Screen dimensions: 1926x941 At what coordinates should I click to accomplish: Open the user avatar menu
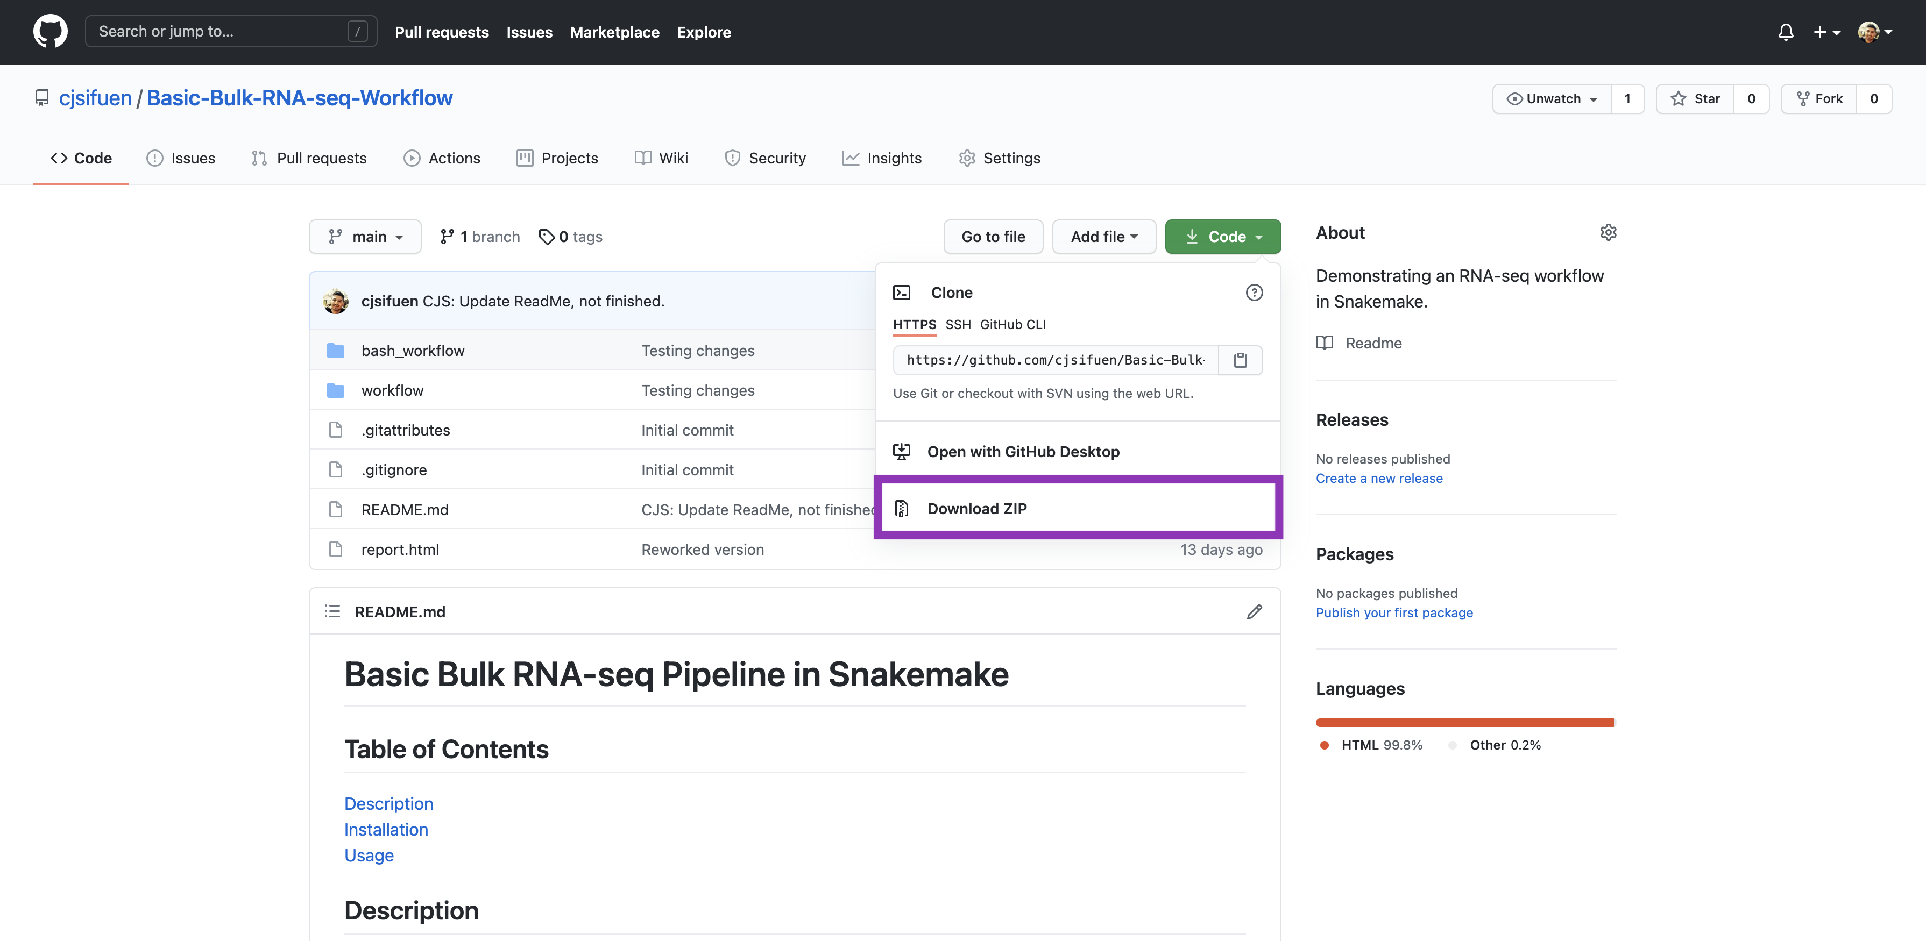1874,32
